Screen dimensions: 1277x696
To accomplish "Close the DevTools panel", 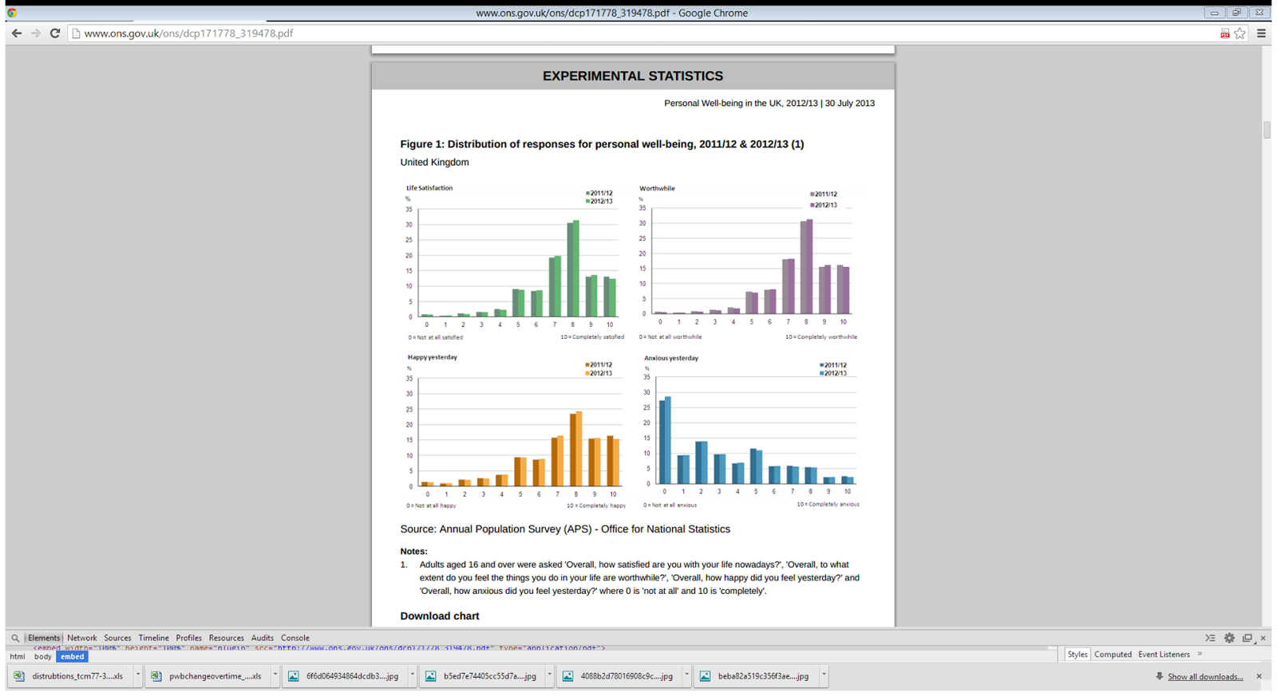I will 1263,638.
